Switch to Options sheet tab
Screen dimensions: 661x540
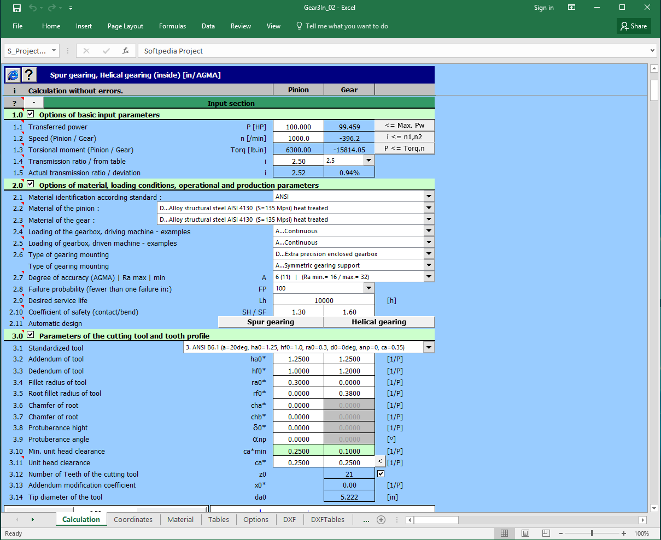point(256,519)
